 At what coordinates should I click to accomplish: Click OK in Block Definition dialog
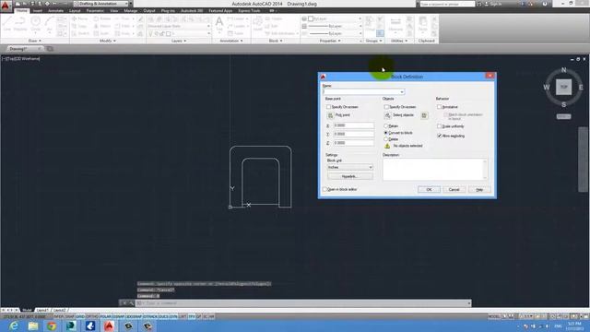(x=429, y=189)
